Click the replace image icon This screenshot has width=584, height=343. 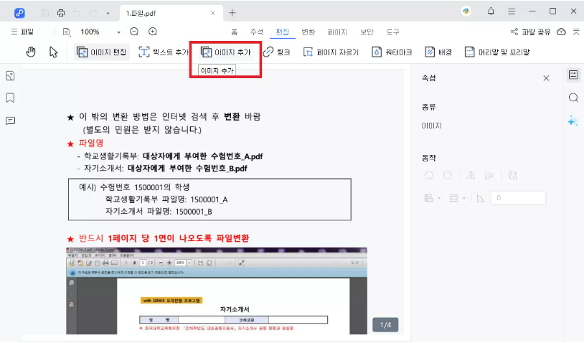coord(512,175)
